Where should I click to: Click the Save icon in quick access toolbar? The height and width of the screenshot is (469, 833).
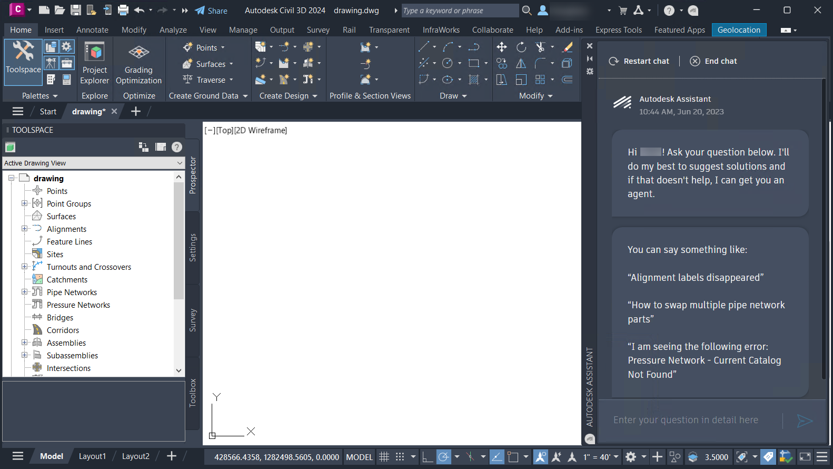point(76,10)
